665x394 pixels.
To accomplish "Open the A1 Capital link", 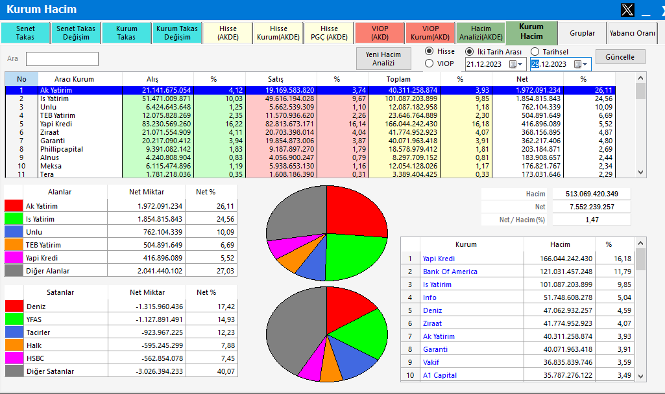I will pyautogui.click(x=440, y=375).
